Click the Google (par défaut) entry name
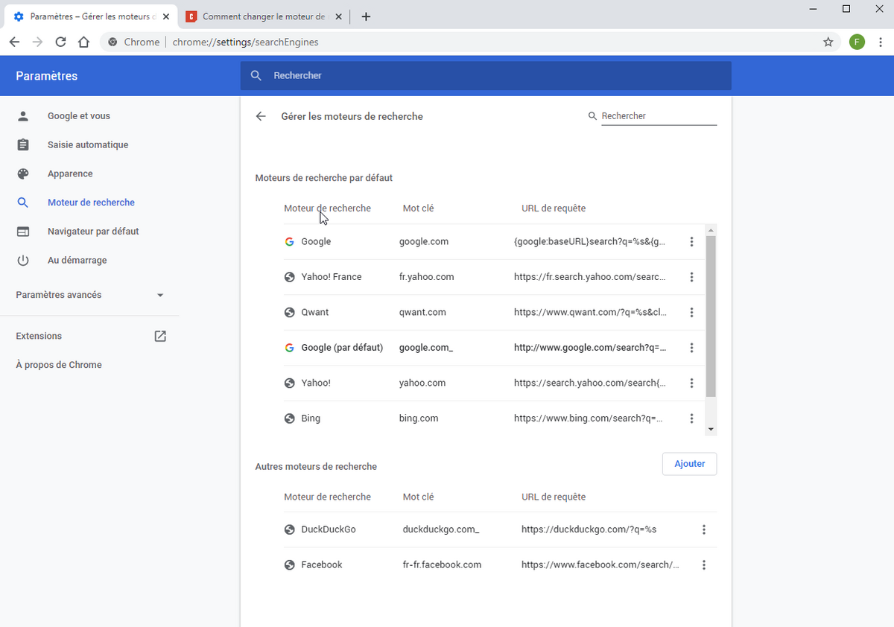Screen dimensions: 894x627 click(x=342, y=348)
